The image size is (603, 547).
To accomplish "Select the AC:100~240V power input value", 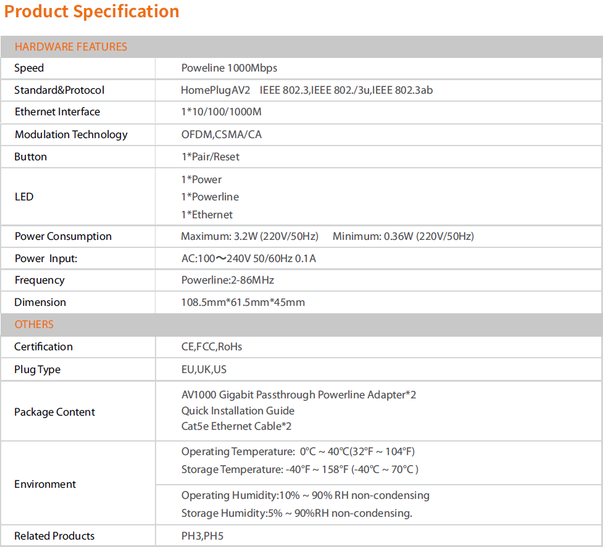I will (x=249, y=258).
